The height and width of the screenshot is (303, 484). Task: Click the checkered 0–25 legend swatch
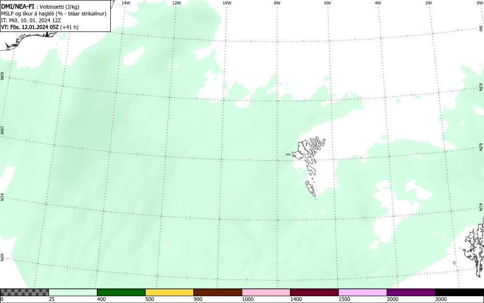pyautogui.click(x=24, y=292)
